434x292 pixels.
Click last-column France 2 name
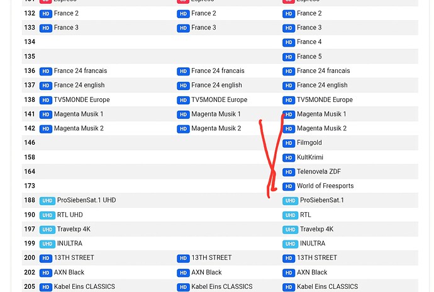coord(309,13)
